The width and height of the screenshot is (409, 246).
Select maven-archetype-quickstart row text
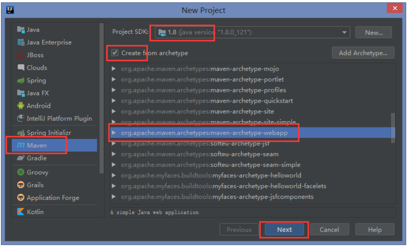click(207, 101)
